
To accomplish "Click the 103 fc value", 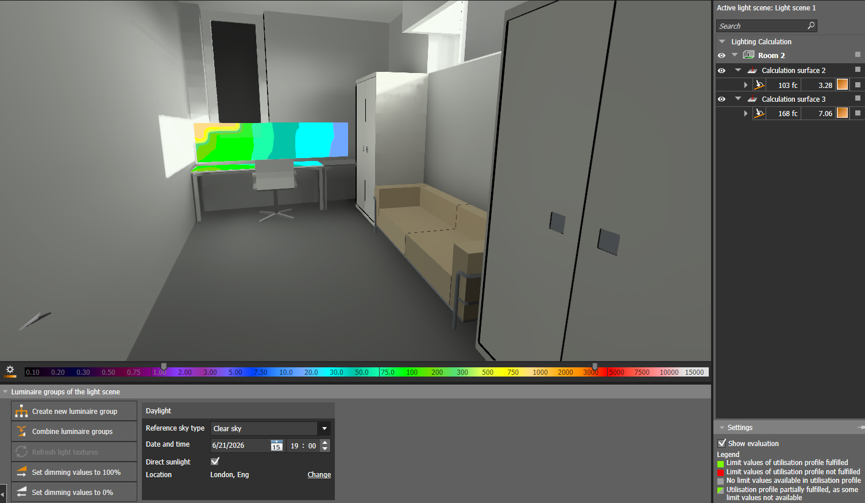I will tap(787, 85).
